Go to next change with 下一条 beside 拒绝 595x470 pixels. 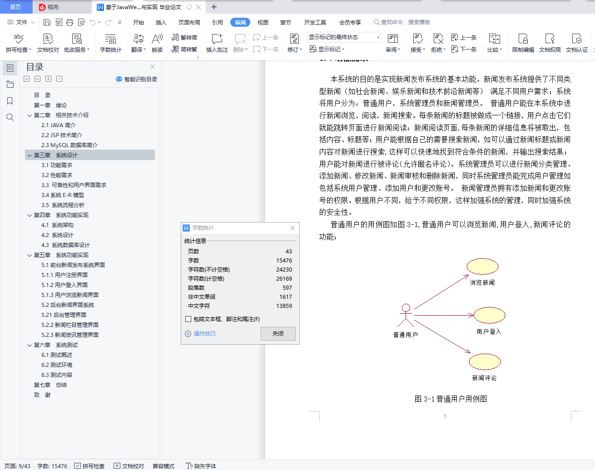464,49
